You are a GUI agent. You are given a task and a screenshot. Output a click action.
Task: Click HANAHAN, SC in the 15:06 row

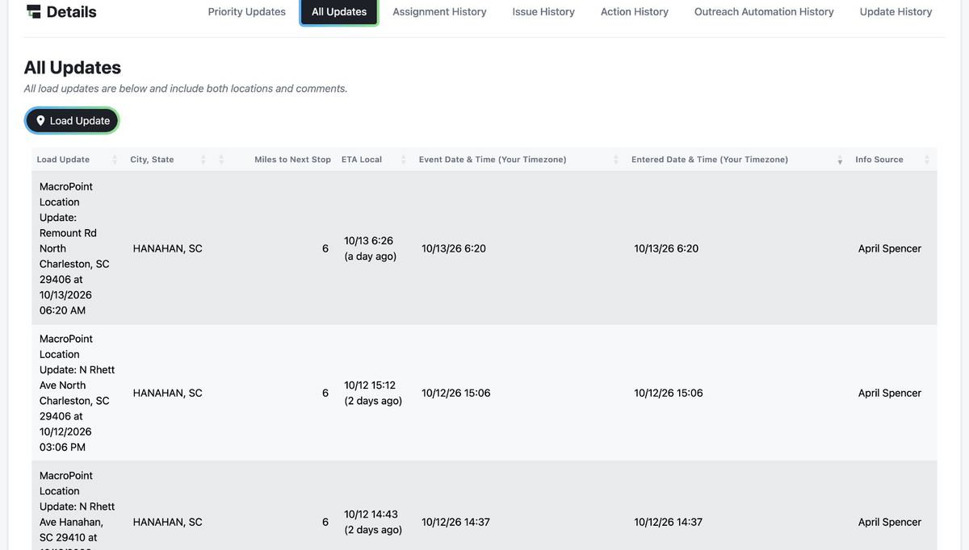coord(167,393)
